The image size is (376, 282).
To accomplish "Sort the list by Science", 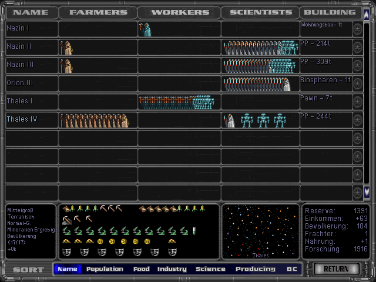I will pos(210,269).
